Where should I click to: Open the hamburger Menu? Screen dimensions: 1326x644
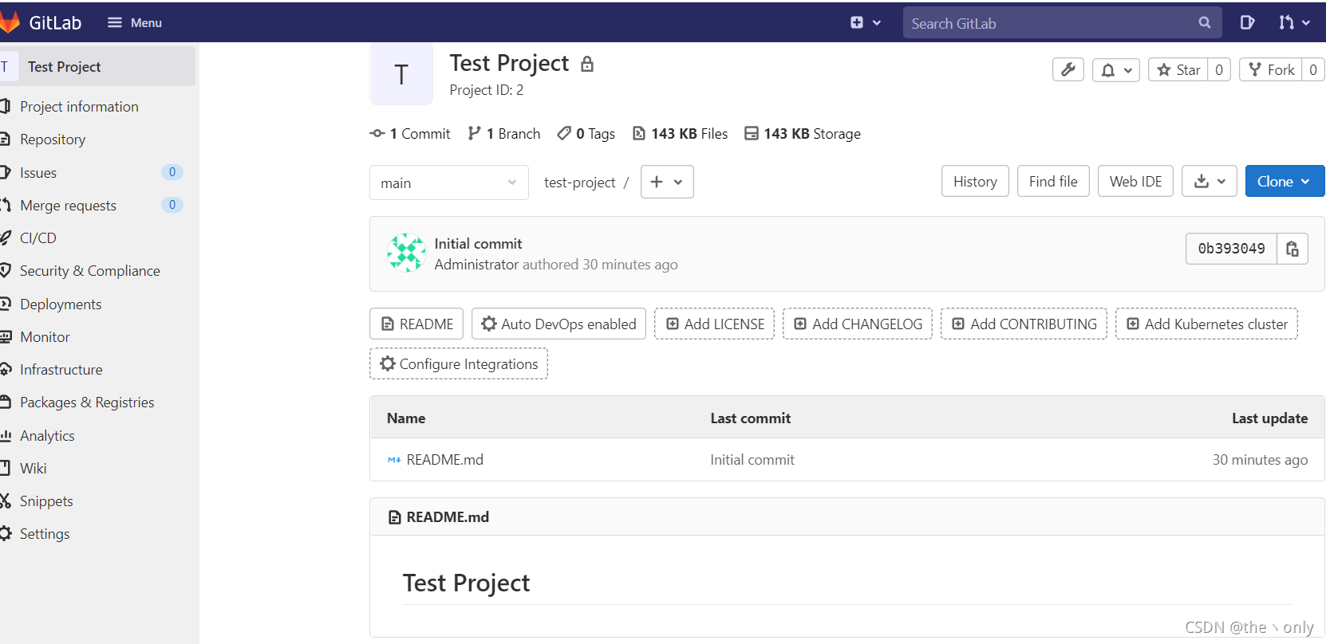pyautogui.click(x=135, y=23)
